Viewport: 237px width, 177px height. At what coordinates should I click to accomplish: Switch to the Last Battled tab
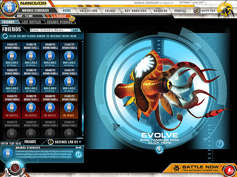tap(31, 22)
